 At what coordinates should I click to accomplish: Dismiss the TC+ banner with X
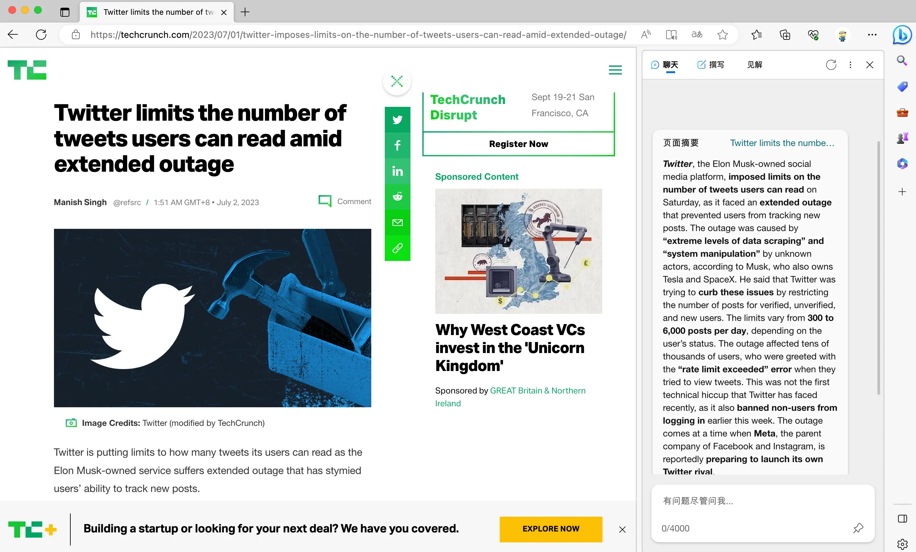coord(622,529)
